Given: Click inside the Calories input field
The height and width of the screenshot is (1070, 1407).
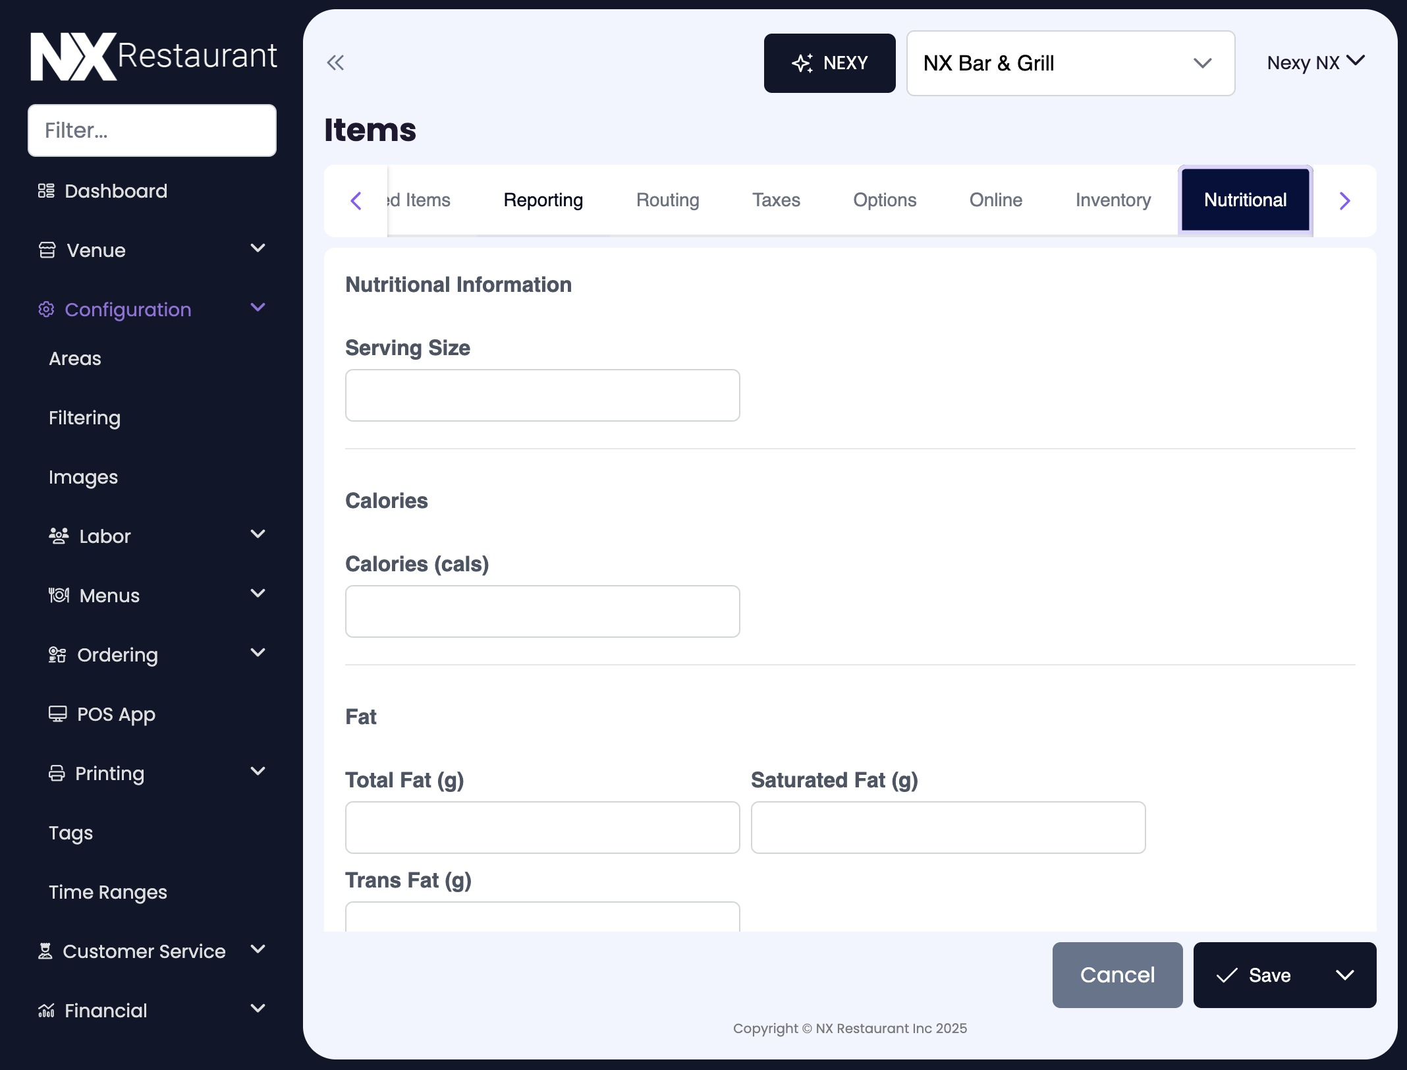Looking at the screenshot, I should 542,611.
